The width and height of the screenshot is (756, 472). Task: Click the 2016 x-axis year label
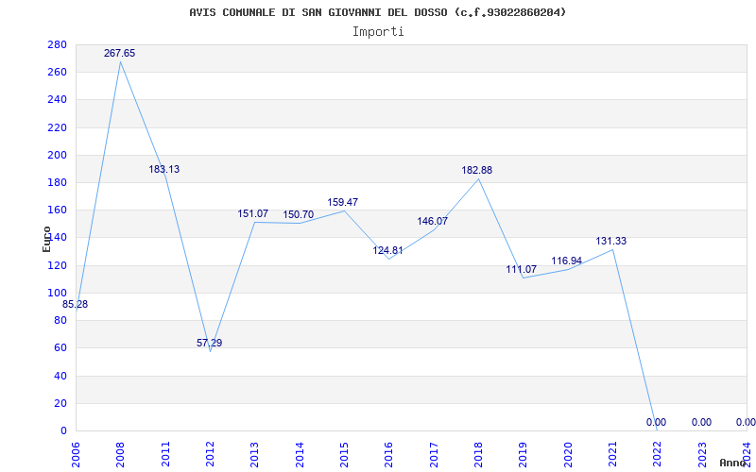pyautogui.click(x=389, y=455)
